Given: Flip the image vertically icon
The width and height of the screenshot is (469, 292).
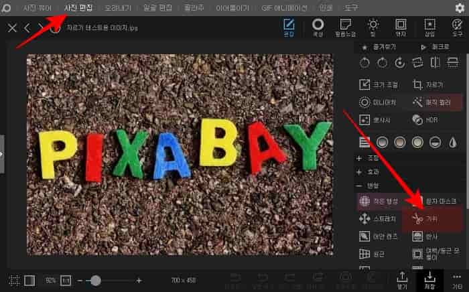Looking at the screenshot, I should pyautogui.click(x=452, y=63).
